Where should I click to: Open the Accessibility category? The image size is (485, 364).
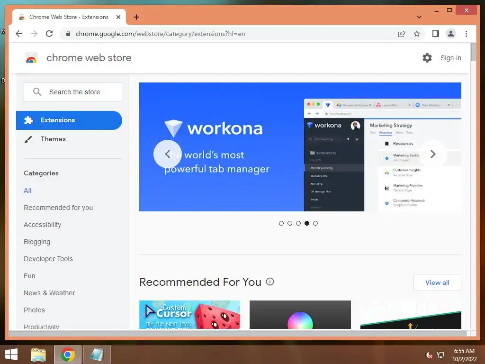click(x=42, y=225)
